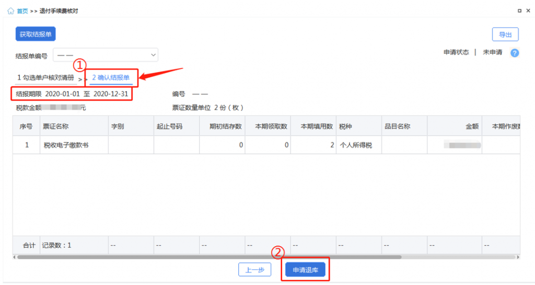535x285 pixels.
Task: Click the 结报期限 start date 2020-01-01
Action: (63, 94)
